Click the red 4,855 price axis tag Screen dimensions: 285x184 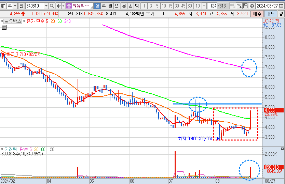pyautogui.click(x=273, y=110)
